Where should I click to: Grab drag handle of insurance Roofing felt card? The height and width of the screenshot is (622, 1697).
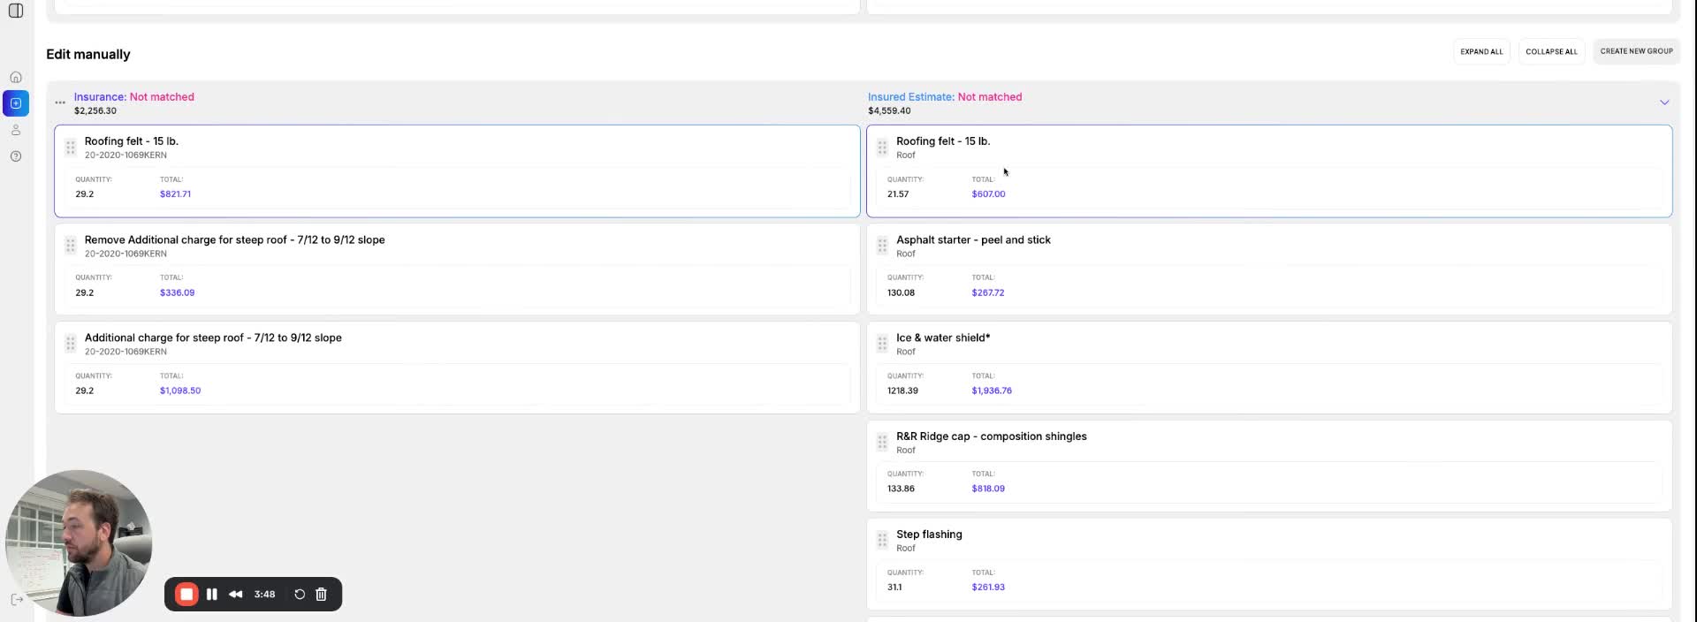click(x=71, y=148)
